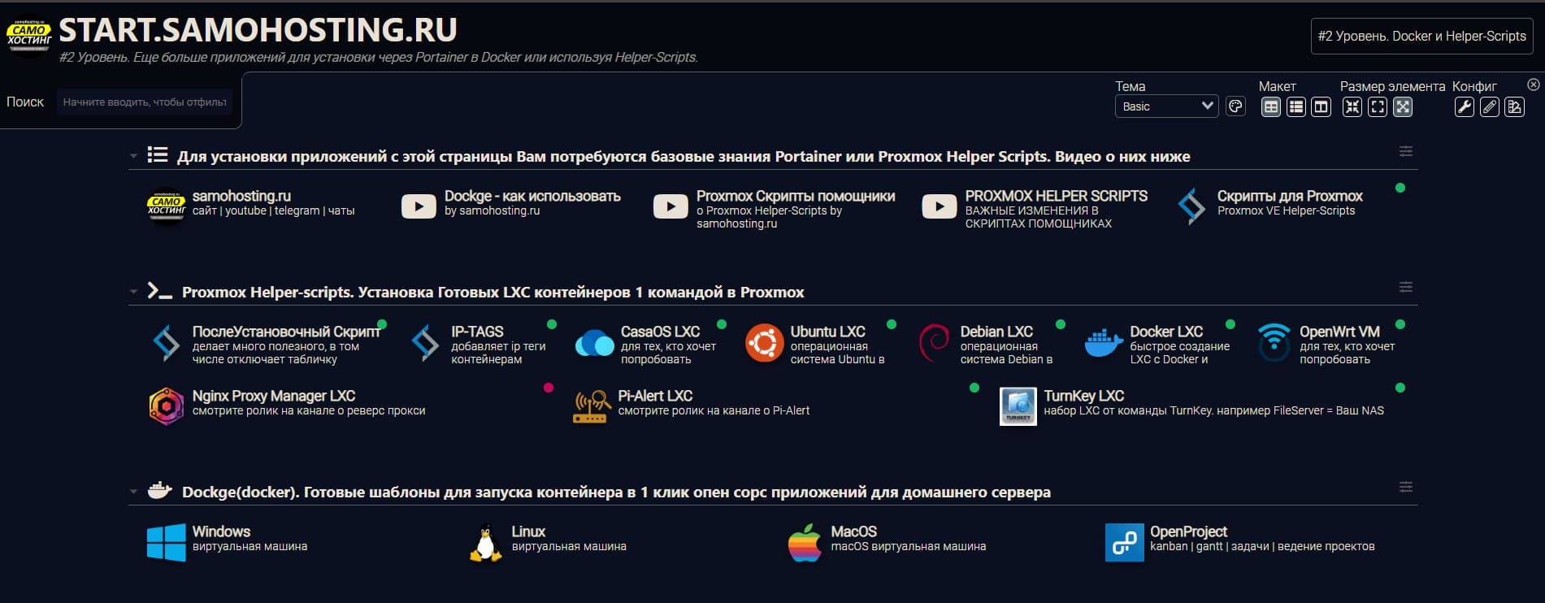Image resolution: width=1545 pixels, height=603 pixels.
Task: Open the interactive editor ruler-pencil icon
Action: pos(1515,106)
